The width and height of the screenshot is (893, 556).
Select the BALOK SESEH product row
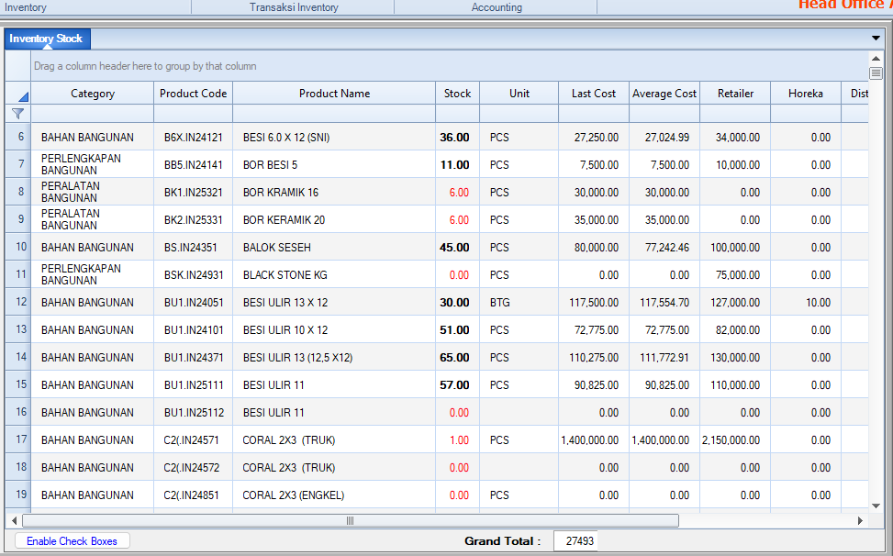click(277, 248)
